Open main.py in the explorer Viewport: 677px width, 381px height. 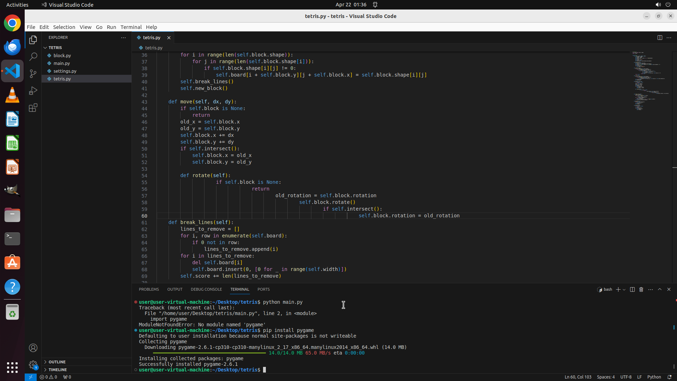click(x=62, y=63)
